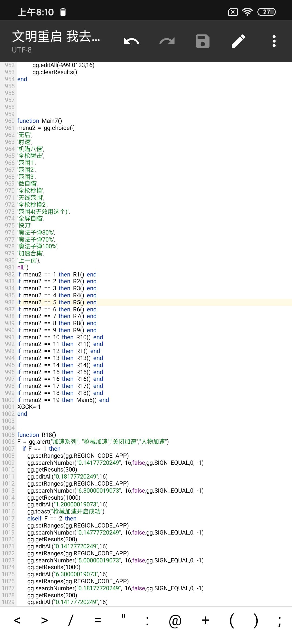Place cursor on 'menu2 = gg.choice({' line
Viewport: 292px width, 633px height.
pyautogui.click(x=46, y=128)
